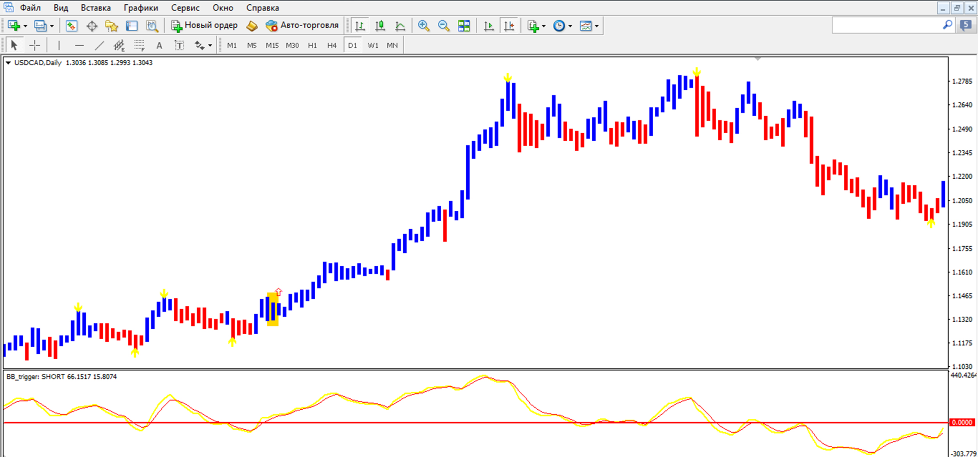The height and width of the screenshot is (457, 978).
Task: Open the Окно menu
Action: [x=223, y=7]
